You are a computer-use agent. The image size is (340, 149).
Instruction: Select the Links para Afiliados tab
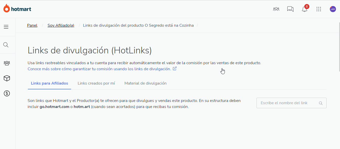click(49, 83)
